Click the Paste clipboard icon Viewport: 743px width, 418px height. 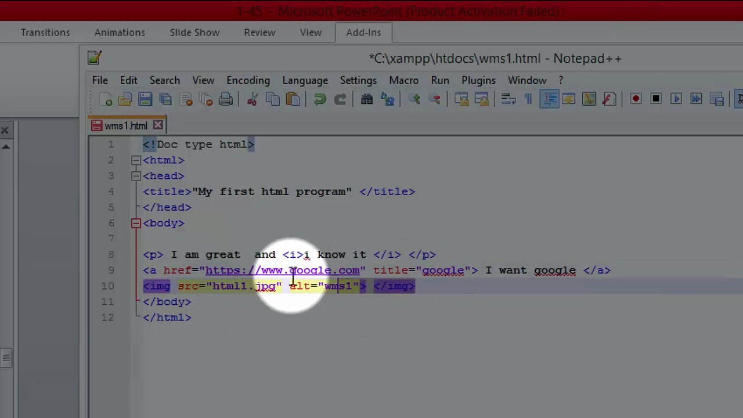pos(293,99)
